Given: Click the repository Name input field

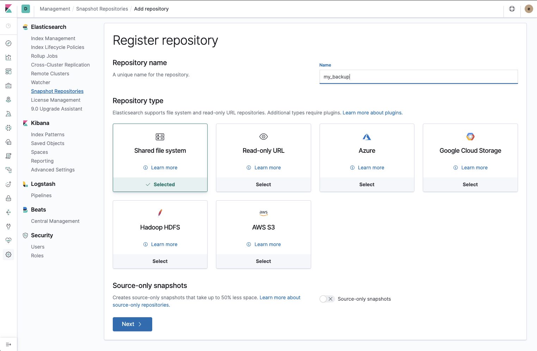Looking at the screenshot, I should pos(418,76).
